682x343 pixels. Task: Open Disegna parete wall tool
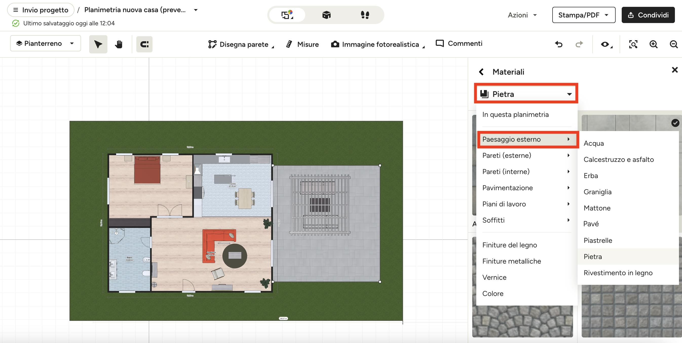click(241, 44)
